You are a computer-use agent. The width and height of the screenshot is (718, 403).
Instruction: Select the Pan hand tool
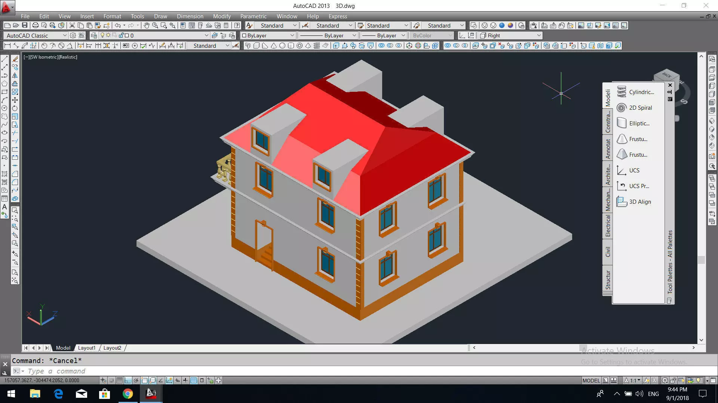(146, 25)
